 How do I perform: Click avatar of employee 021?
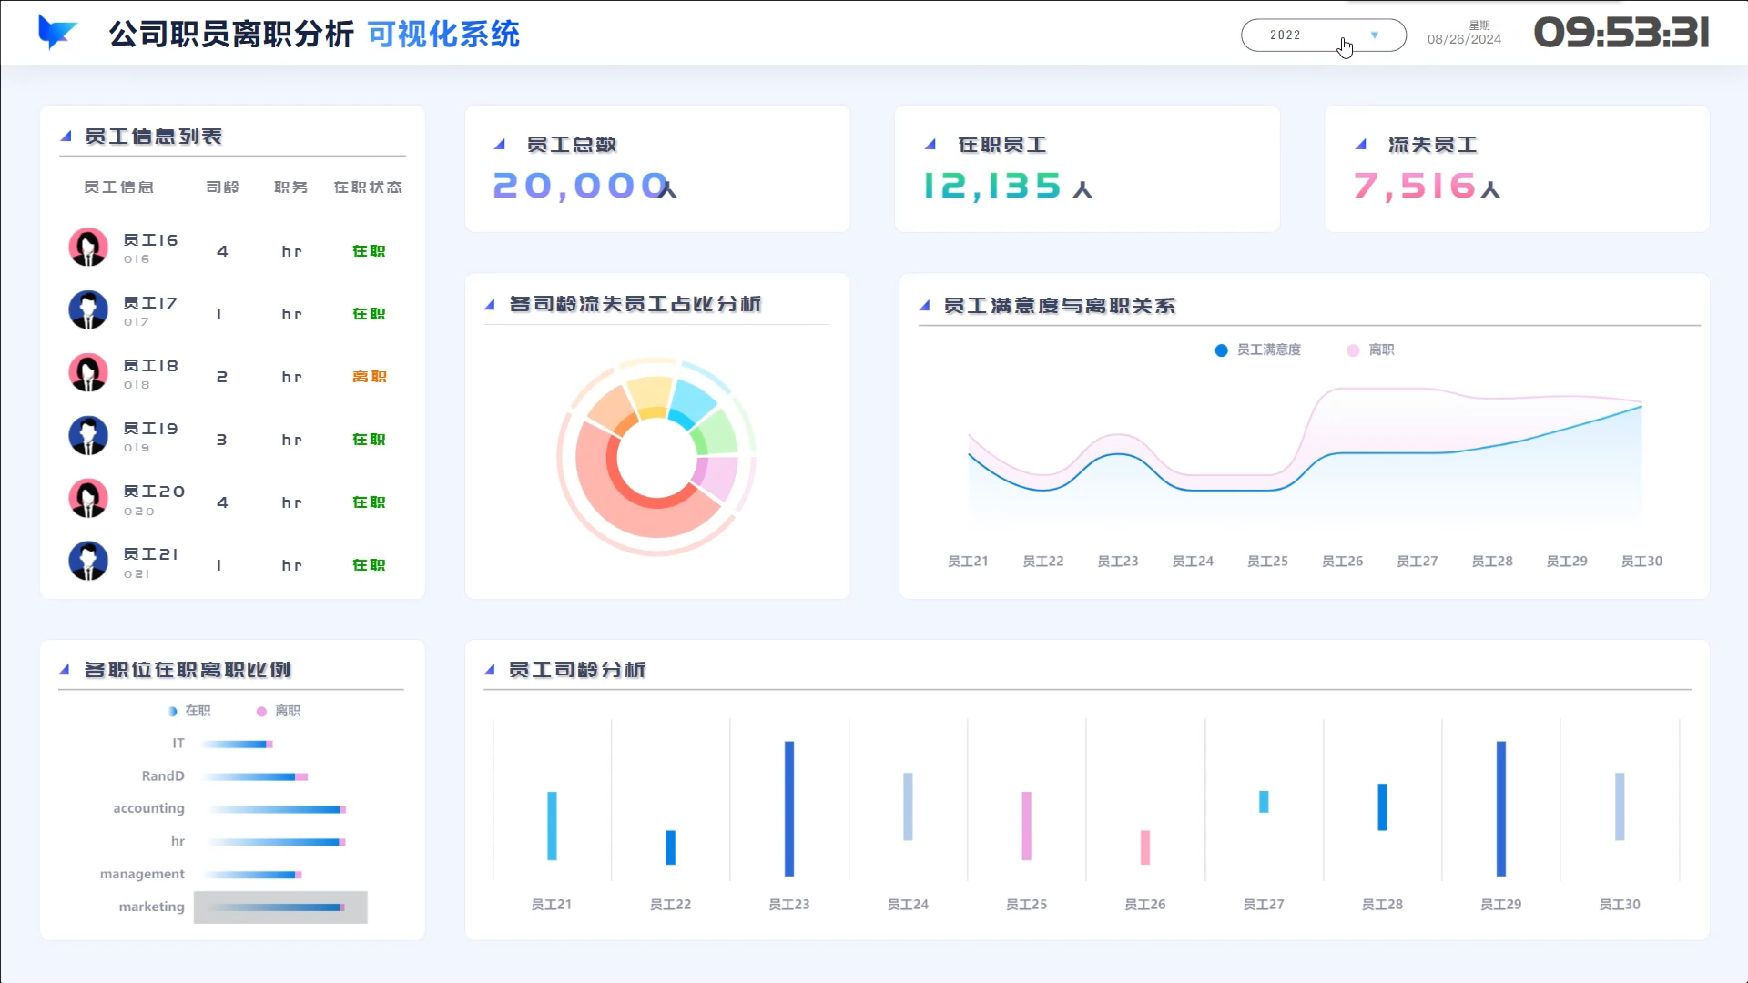(x=88, y=561)
